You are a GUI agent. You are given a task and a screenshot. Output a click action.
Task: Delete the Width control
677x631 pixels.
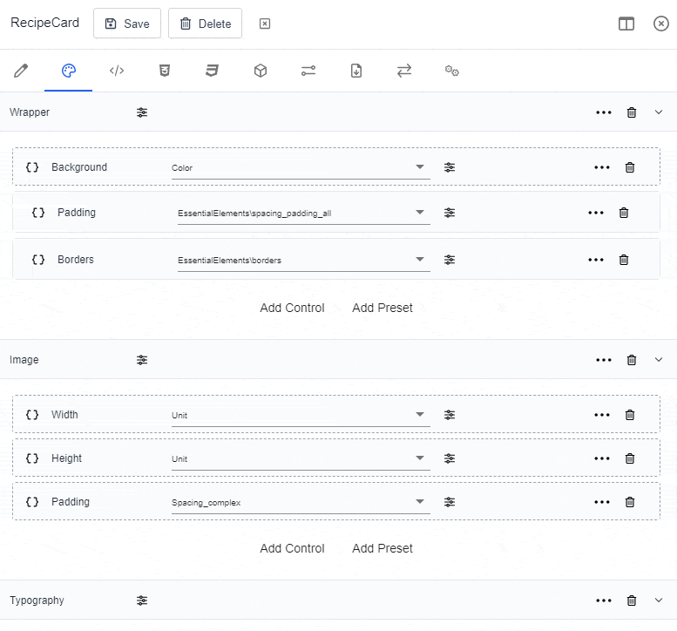point(630,415)
